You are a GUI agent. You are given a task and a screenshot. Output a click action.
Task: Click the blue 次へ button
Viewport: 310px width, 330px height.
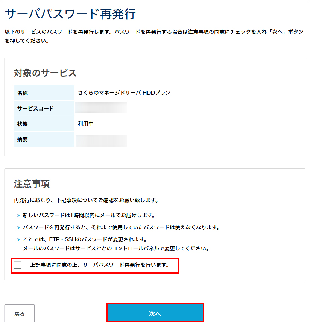[x=155, y=313]
